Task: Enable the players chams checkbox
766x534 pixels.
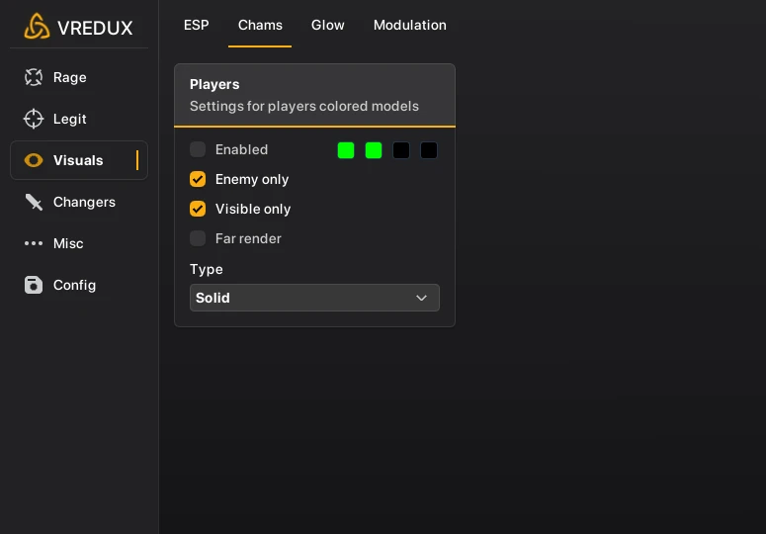Action: [x=198, y=149]
